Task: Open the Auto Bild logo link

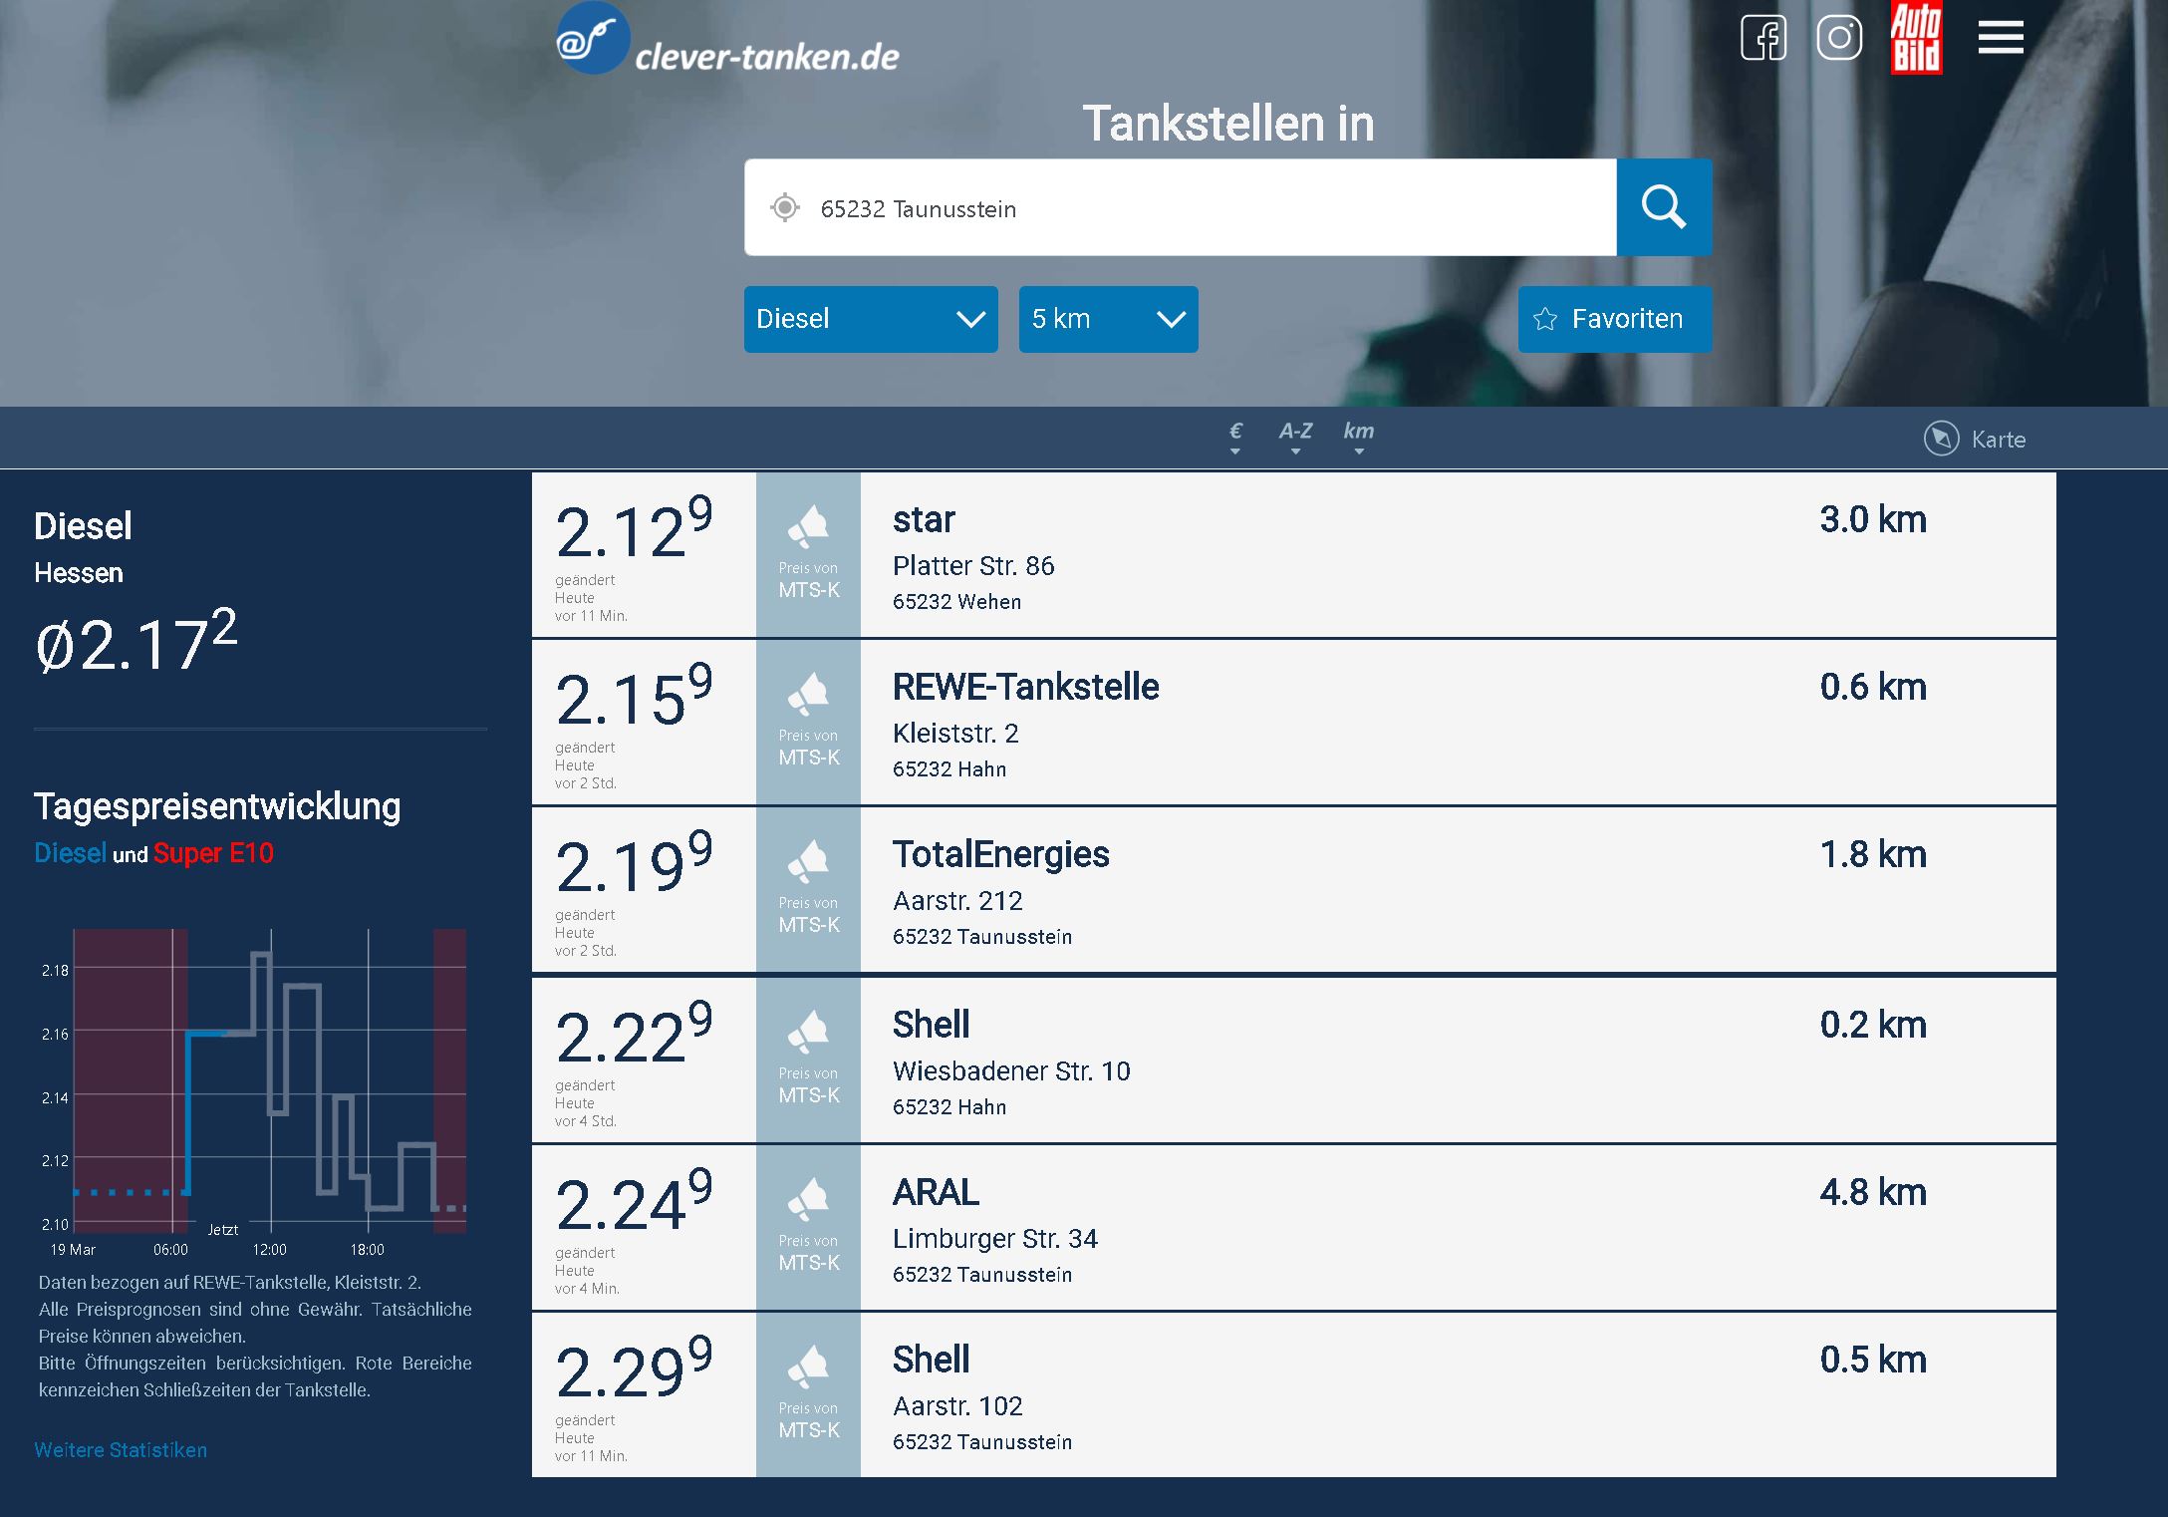Action: pyautogui.click(x=1917, y=38)
